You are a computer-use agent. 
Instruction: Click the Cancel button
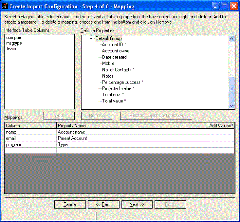70,204
